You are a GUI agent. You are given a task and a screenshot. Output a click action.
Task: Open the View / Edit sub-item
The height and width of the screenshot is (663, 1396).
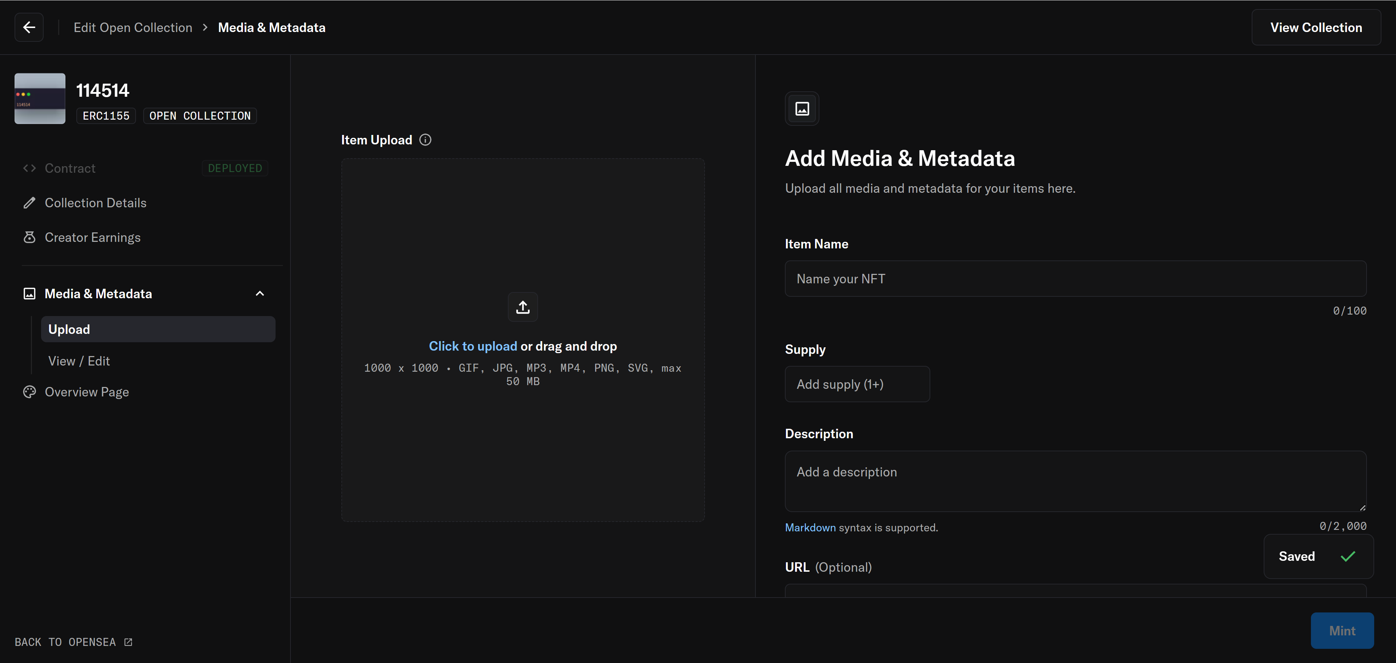79,361
